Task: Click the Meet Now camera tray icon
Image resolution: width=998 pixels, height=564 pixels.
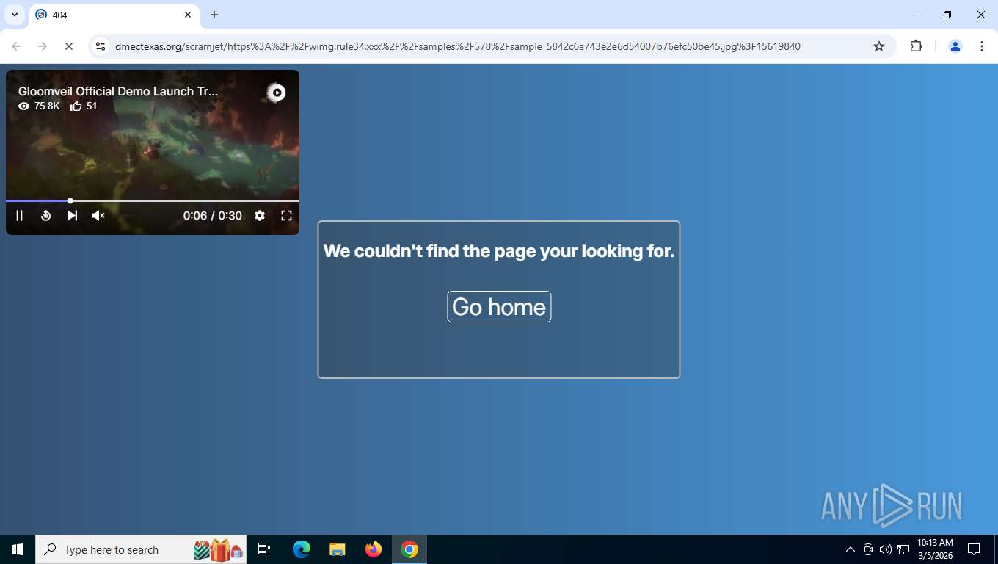Action: (868, 549)
